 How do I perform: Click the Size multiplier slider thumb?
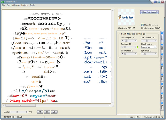[x=126, y=40]
